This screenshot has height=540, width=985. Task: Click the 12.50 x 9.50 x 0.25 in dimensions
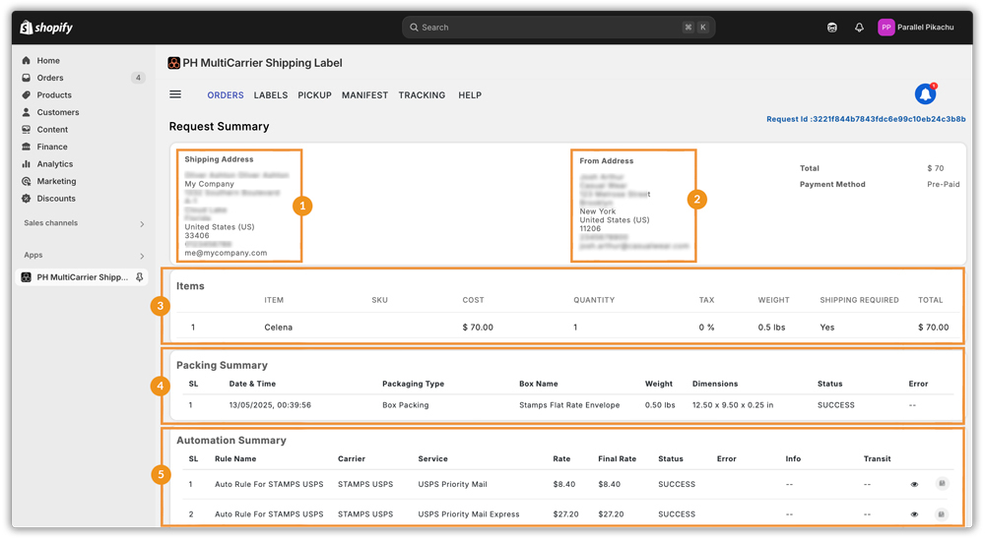[733, 405]
